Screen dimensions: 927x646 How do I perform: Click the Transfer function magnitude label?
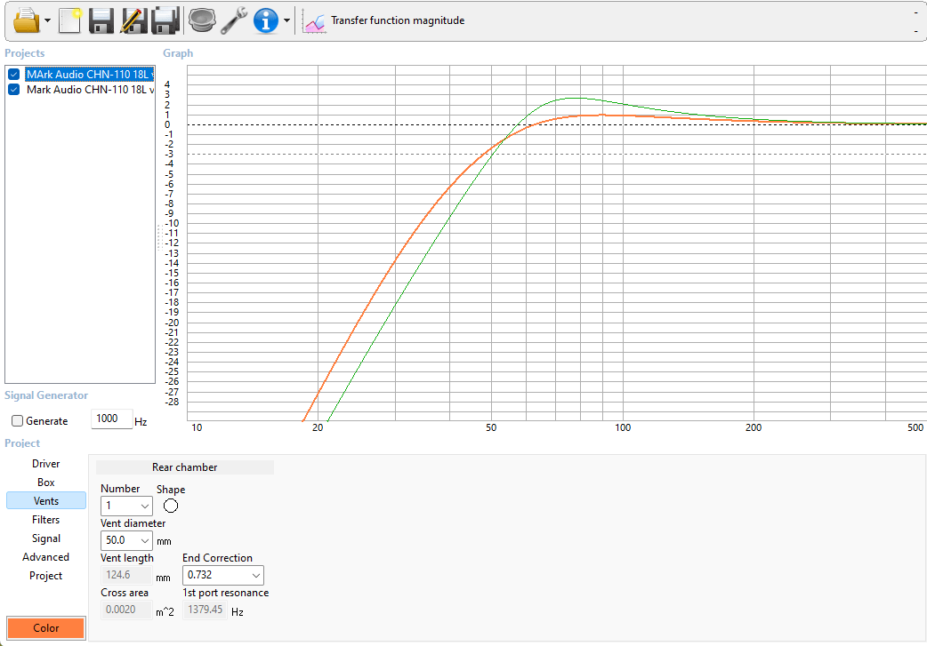[398, 20]
